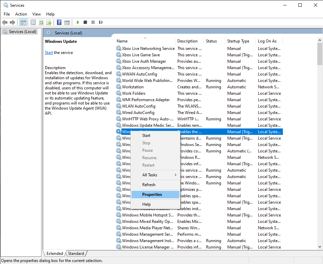Maximize the Services window
Screen dimensions: 323x264
pos(300,5)
